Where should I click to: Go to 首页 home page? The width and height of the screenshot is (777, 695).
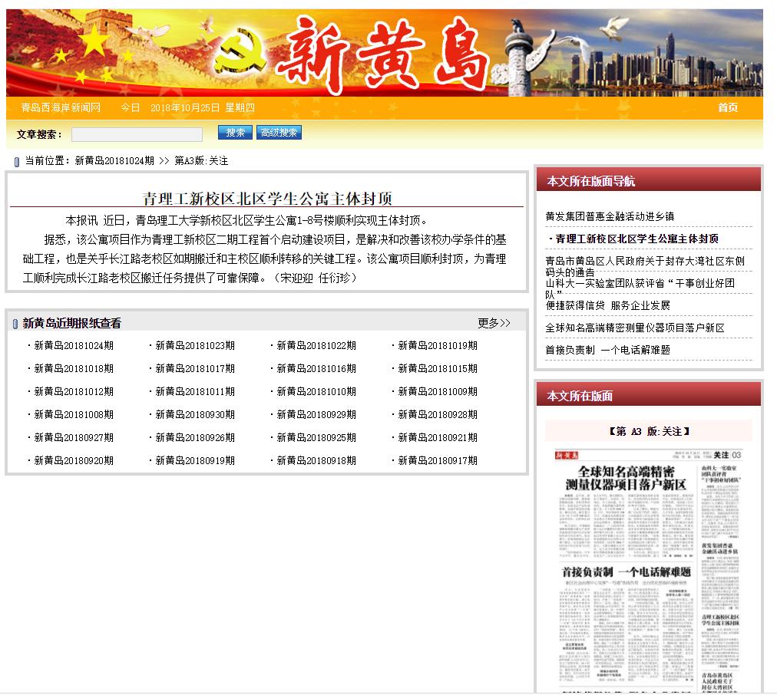(728, 107)
